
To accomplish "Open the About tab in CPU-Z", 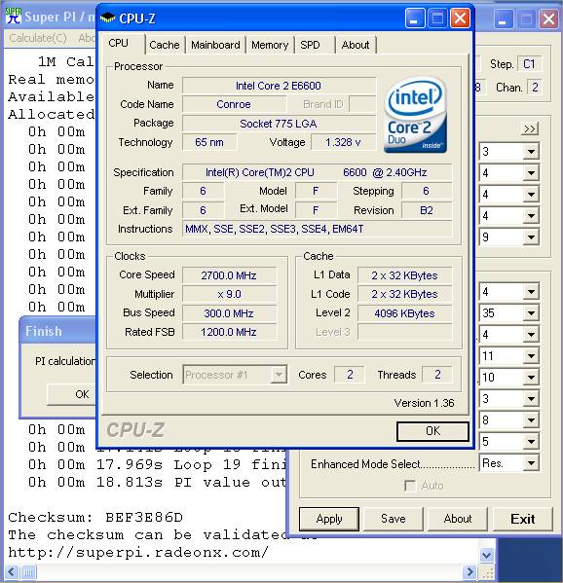I will (x=356, y=45).
